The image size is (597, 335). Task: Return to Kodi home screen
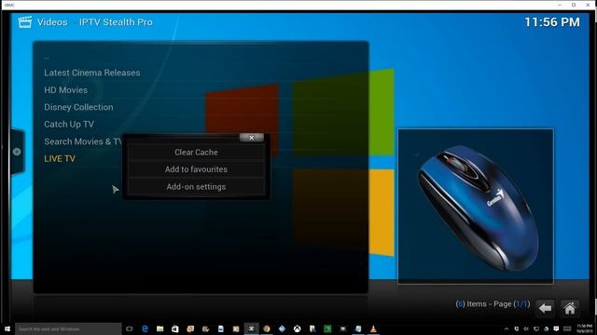(x=570, y=308)
